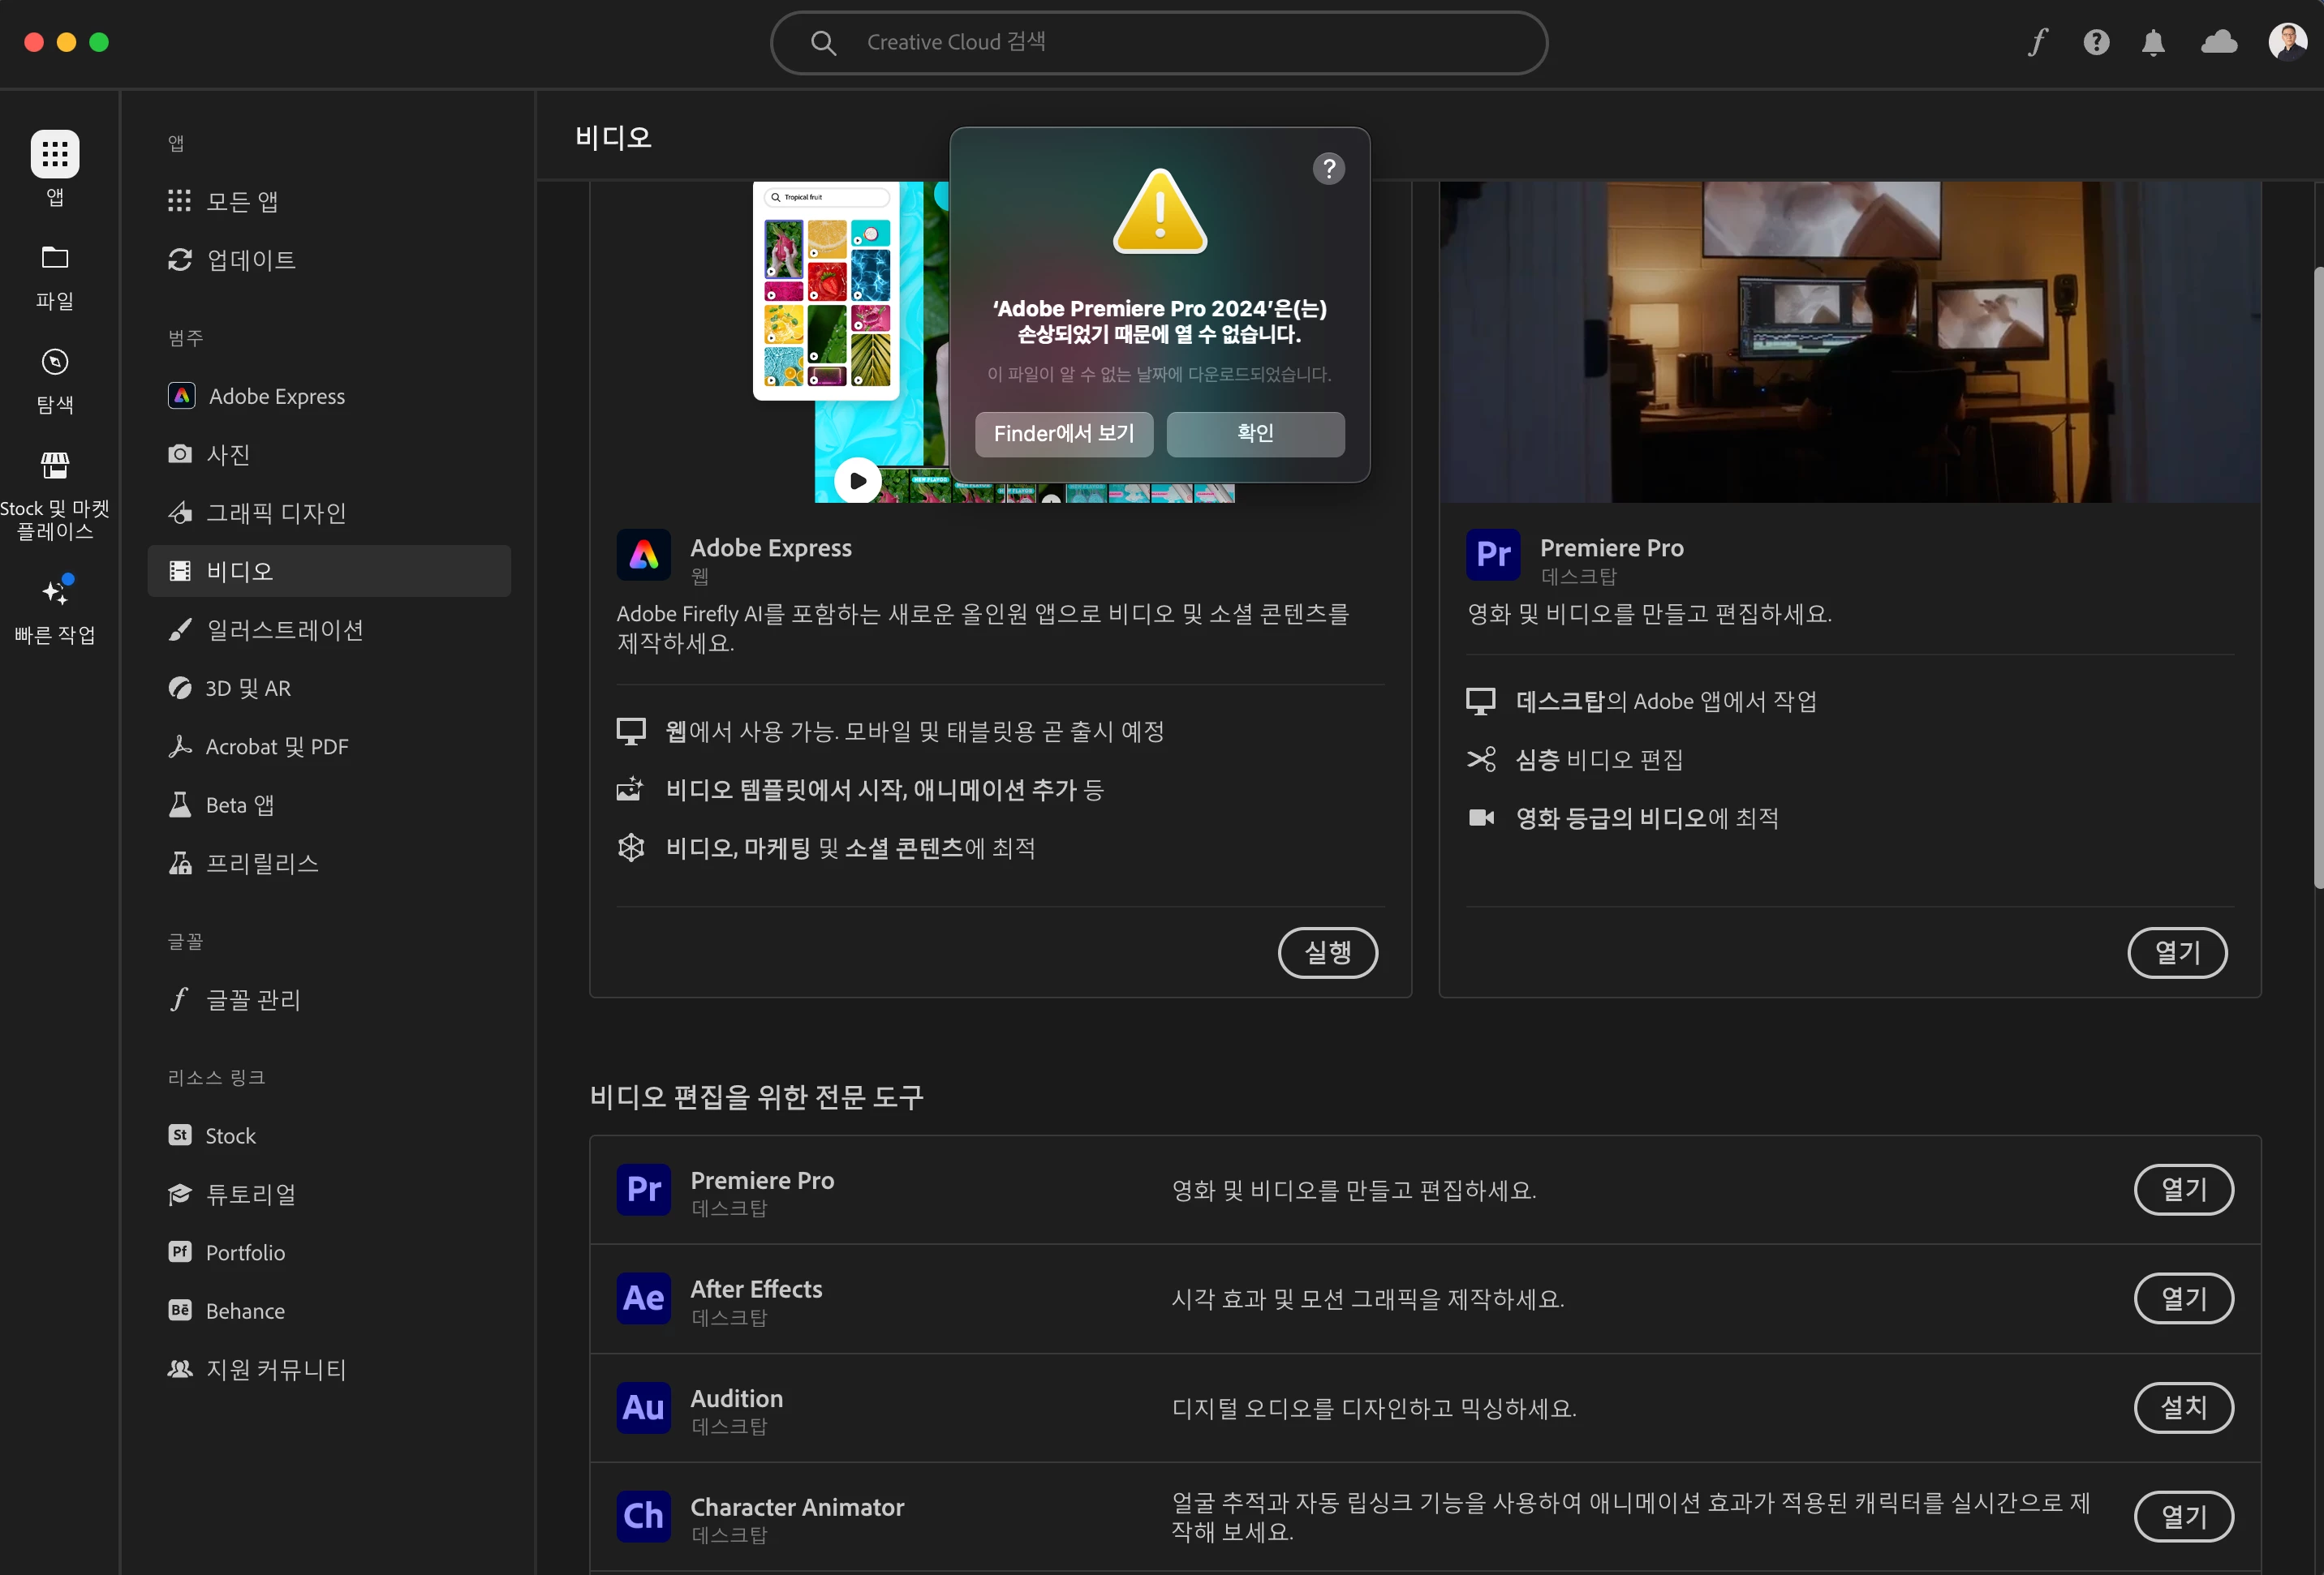Select the Beta 앱 category
The image size is (2324, 1575).
click(x=239, y=805)
